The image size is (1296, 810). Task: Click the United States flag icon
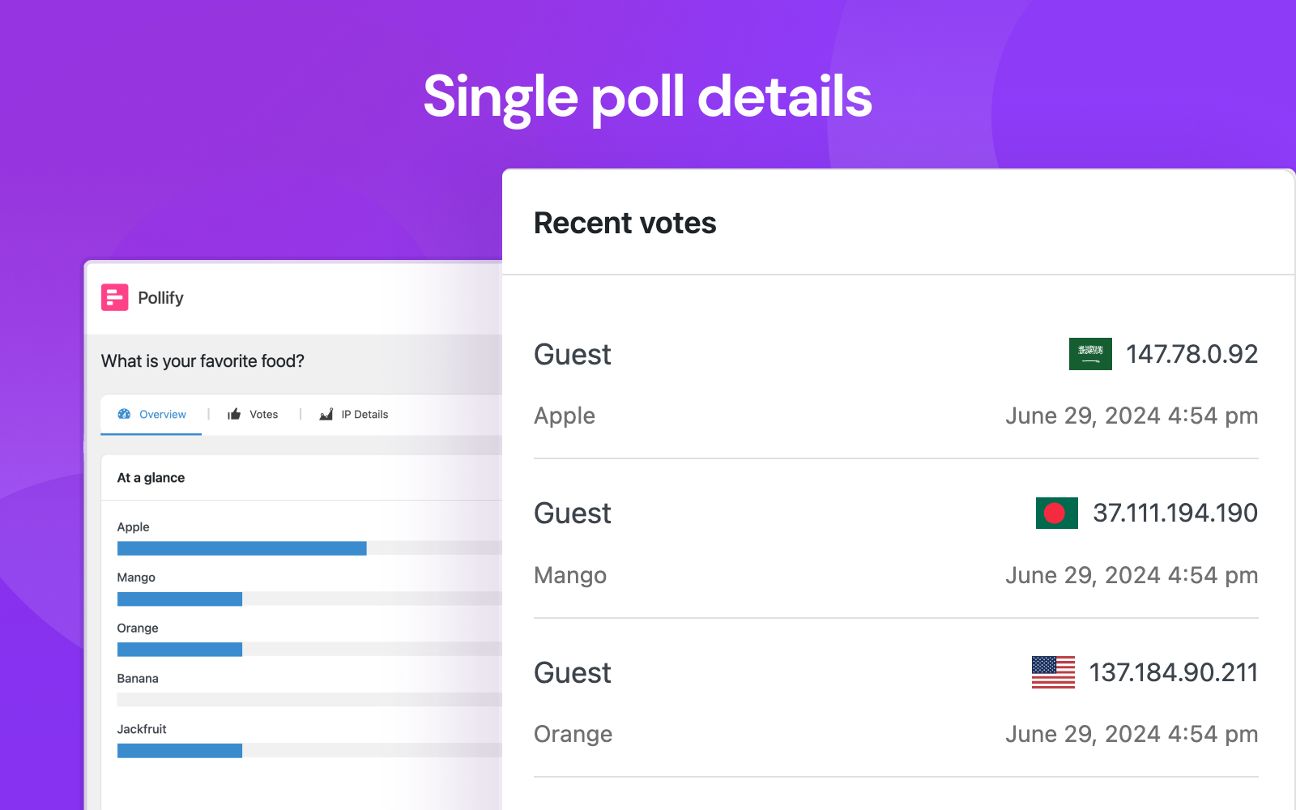point(1053,672)
